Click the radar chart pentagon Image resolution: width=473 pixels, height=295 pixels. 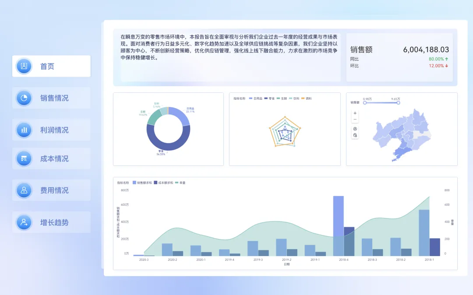click(285, 132)
